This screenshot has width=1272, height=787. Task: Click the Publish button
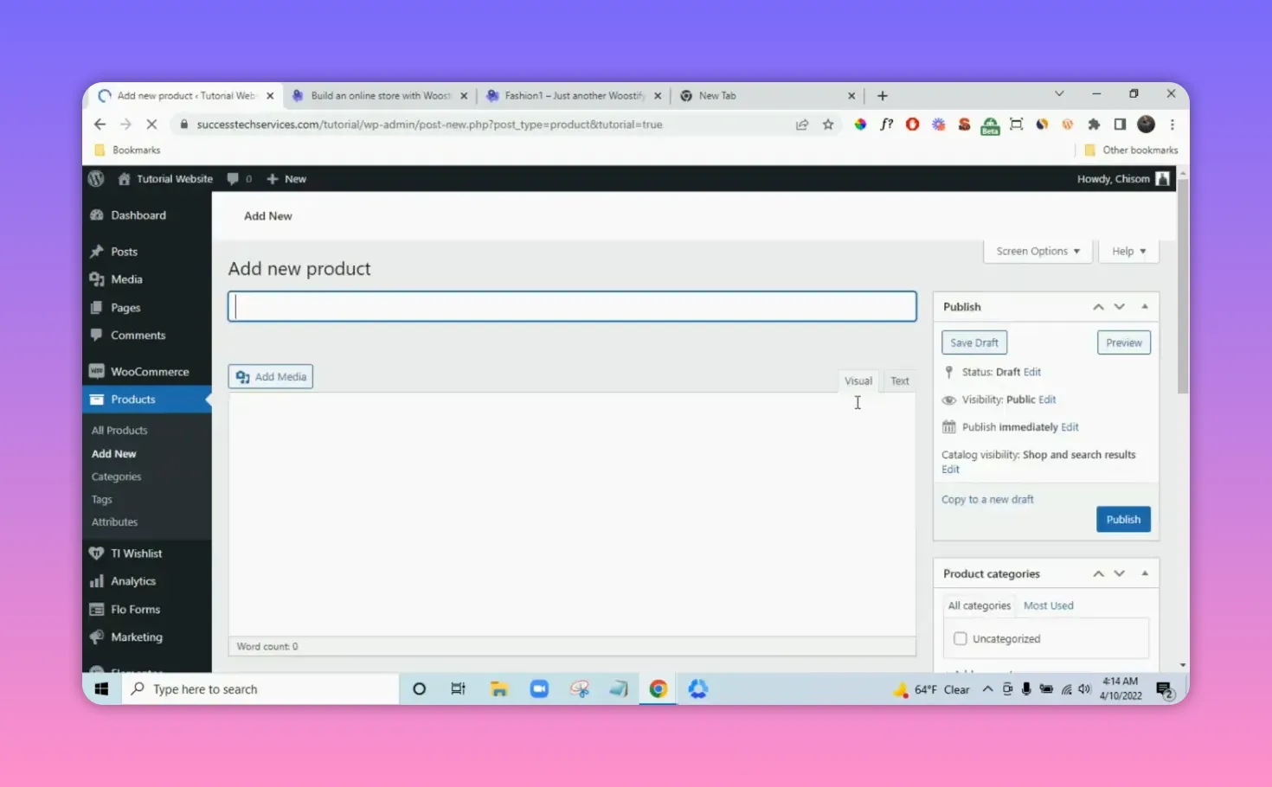(1122, 519)
